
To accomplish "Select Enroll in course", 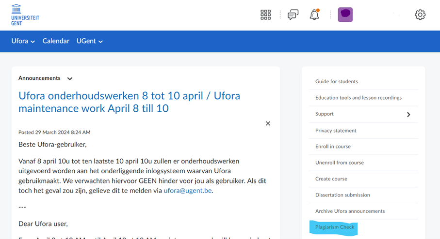I will 333,147.
